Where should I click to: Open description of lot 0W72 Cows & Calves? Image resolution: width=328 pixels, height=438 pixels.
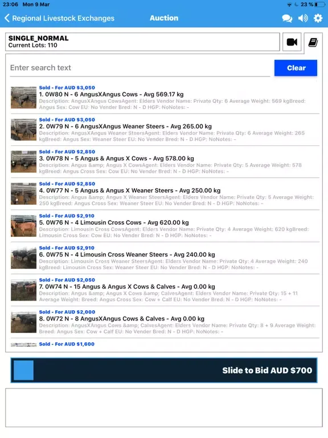(178, 328)
